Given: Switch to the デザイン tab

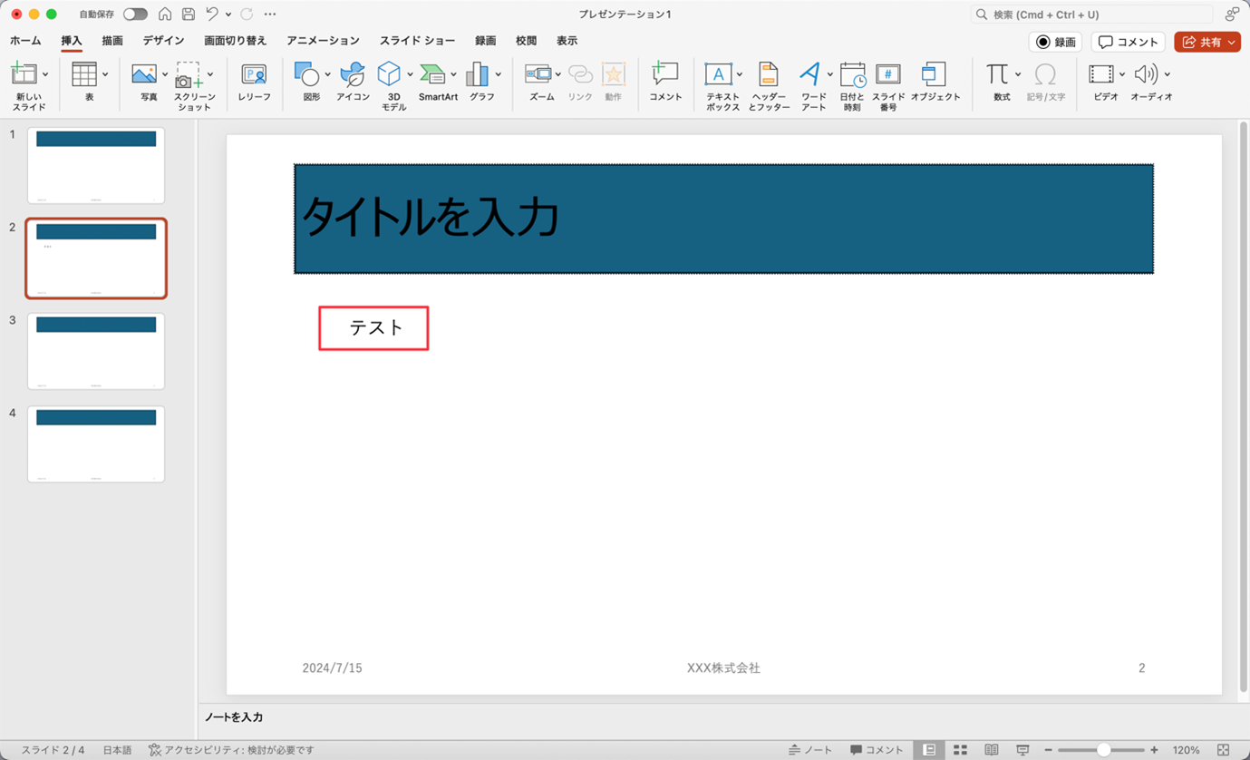Looking at the screenshot, I should tap(163, 41).
